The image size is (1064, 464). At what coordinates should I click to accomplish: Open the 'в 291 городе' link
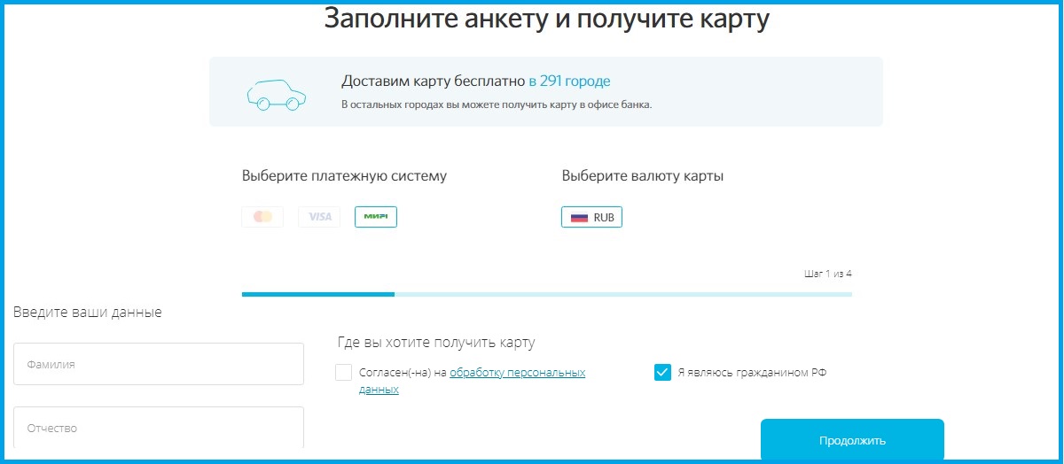coord(569,81)
